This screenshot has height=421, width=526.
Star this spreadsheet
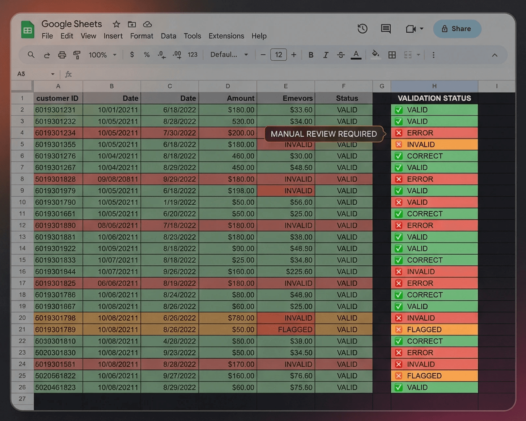coord(116,24)
